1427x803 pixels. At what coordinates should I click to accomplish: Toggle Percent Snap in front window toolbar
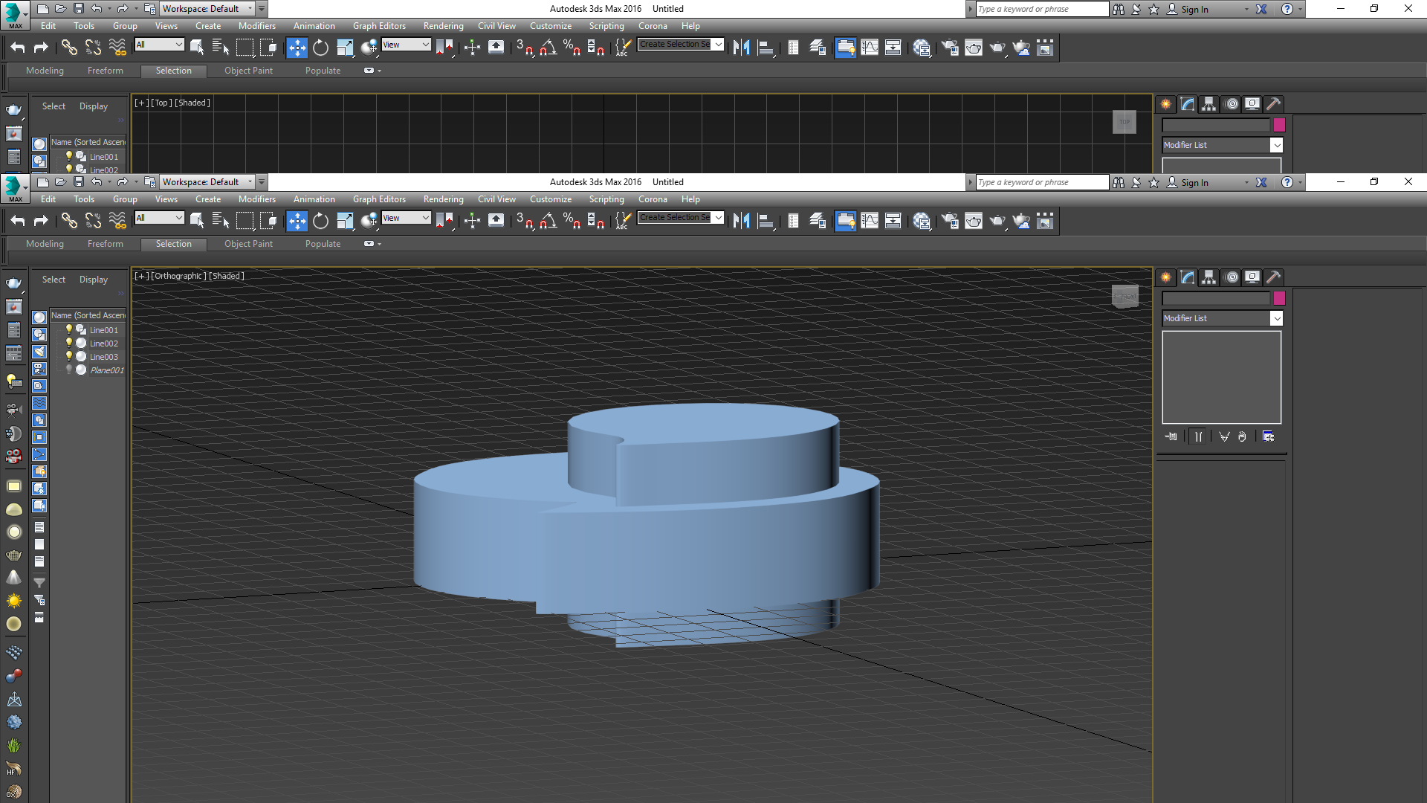point(572,221)
